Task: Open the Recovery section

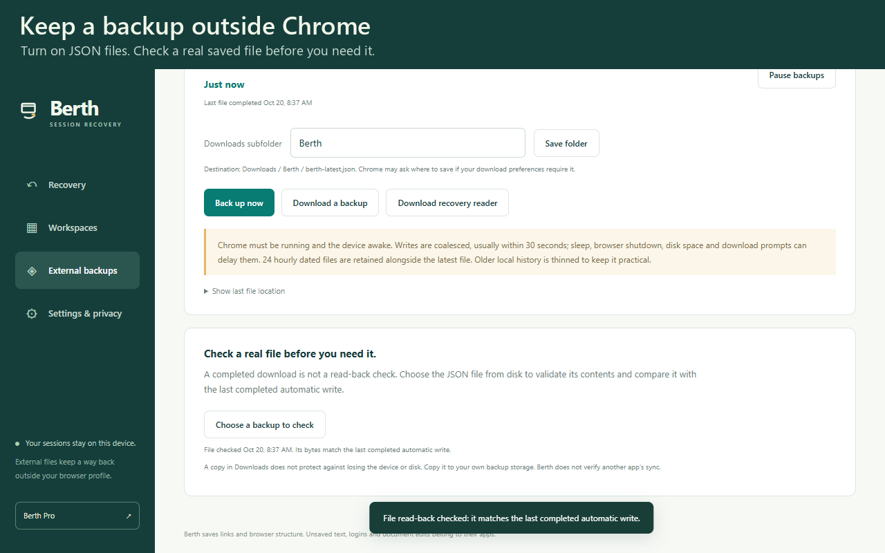Action: tap(77, 185)
